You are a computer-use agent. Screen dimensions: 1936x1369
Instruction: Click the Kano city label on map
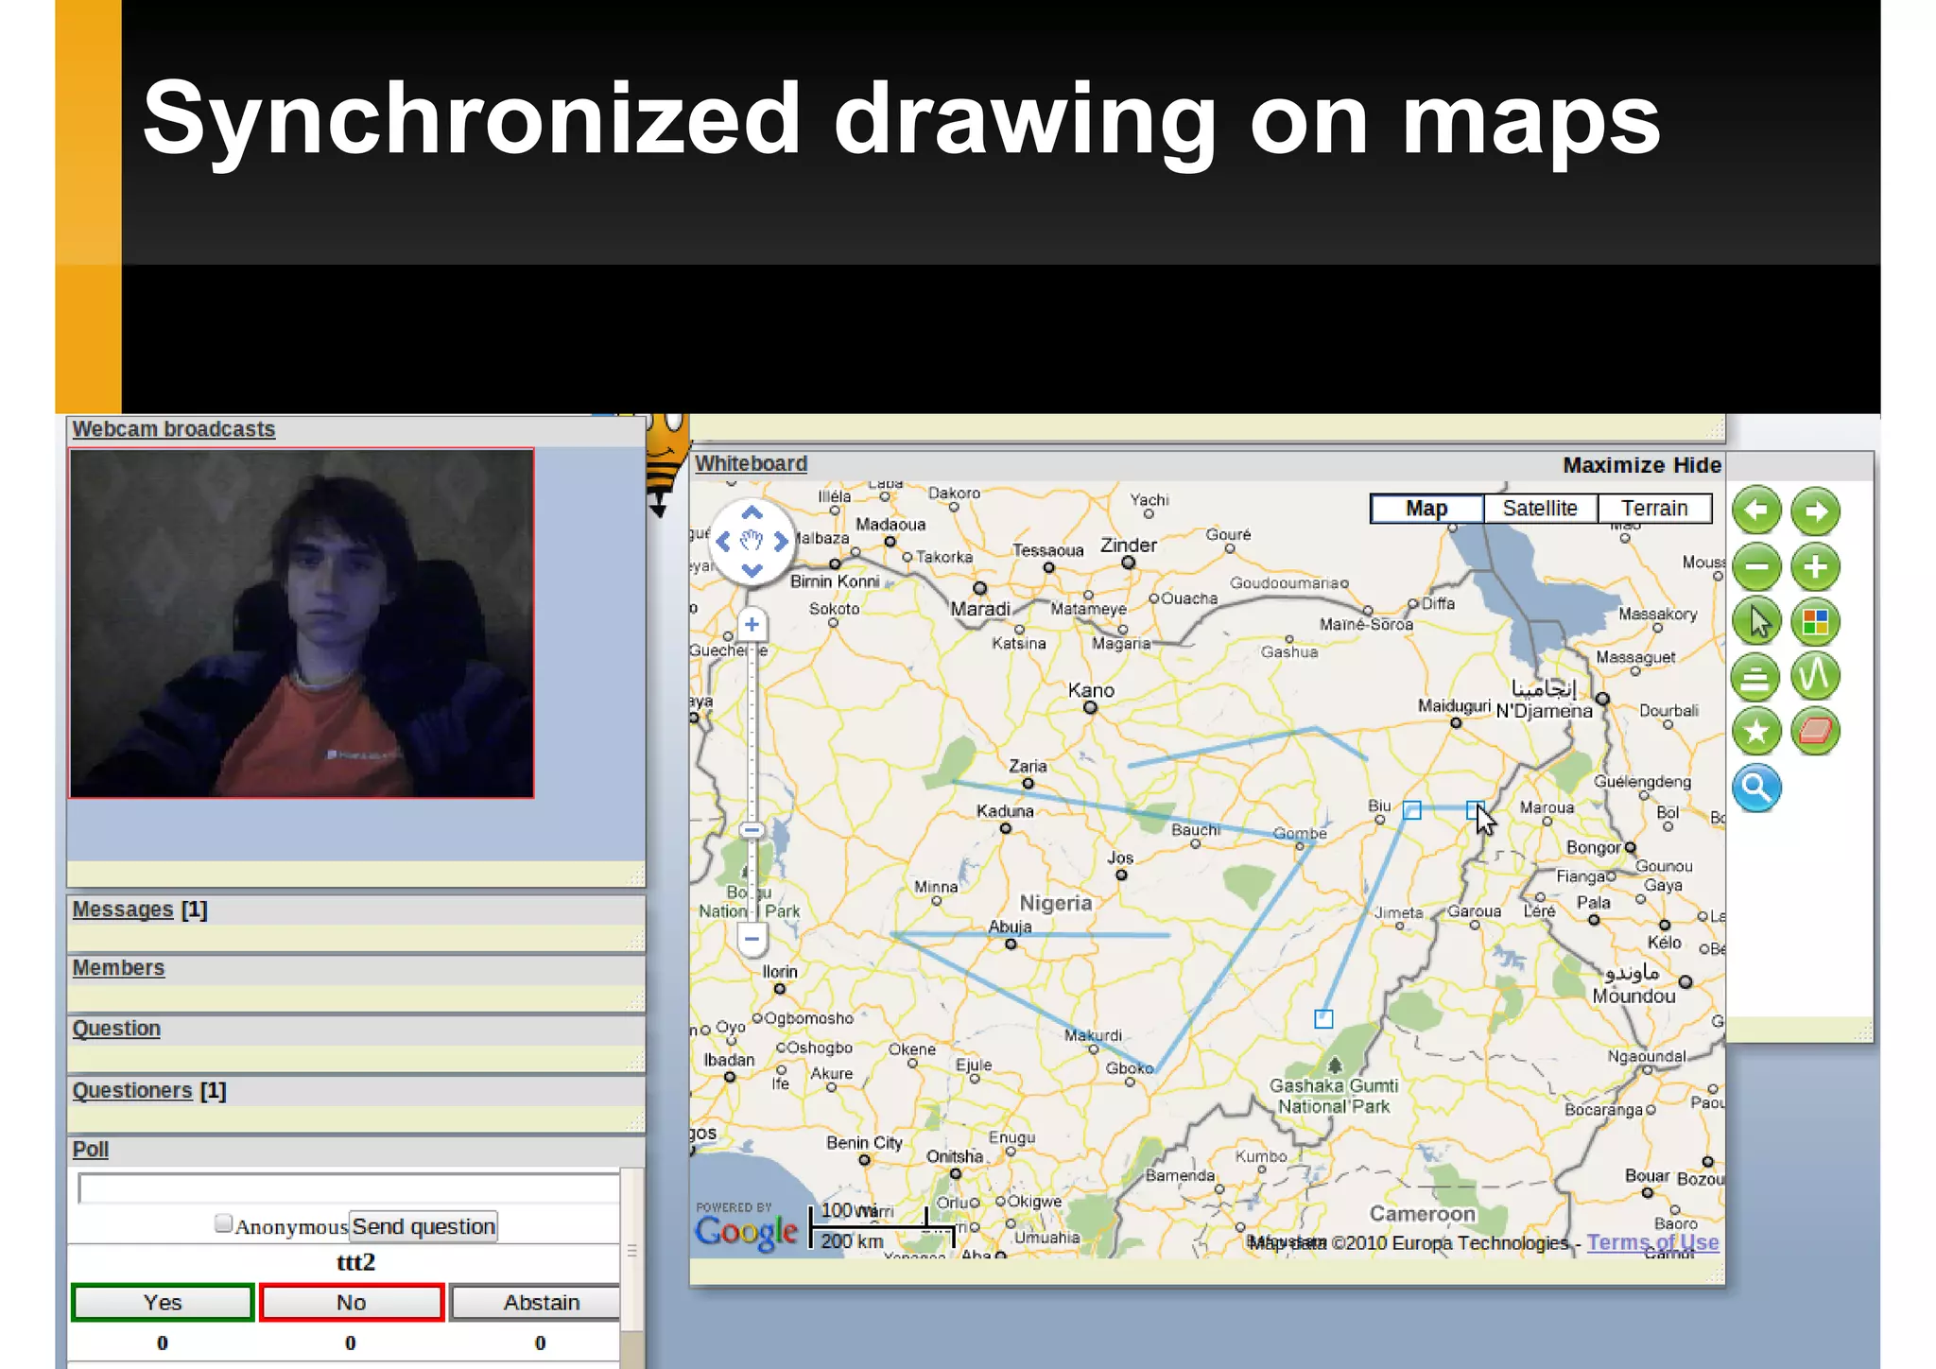coord(1091,691)
